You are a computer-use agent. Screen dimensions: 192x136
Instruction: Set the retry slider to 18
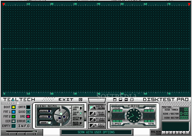(35, 134)
